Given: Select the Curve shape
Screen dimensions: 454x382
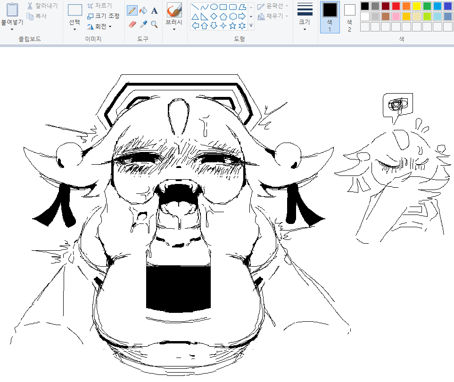Looking at the screenshot, I should click(x=205, y=7).
